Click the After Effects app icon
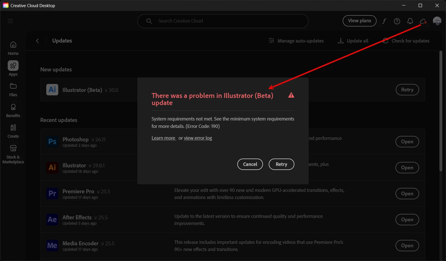The image size is (446, 261). point(52,220)
